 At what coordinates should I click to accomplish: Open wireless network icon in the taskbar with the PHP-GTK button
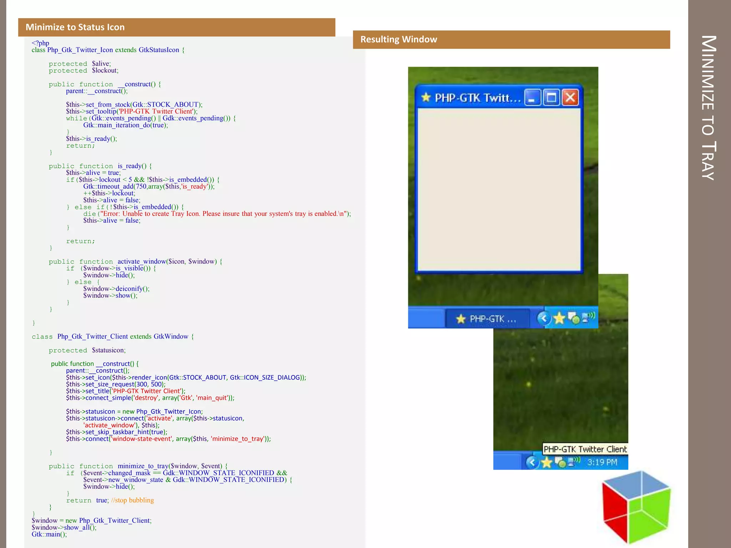click(588, 316)
